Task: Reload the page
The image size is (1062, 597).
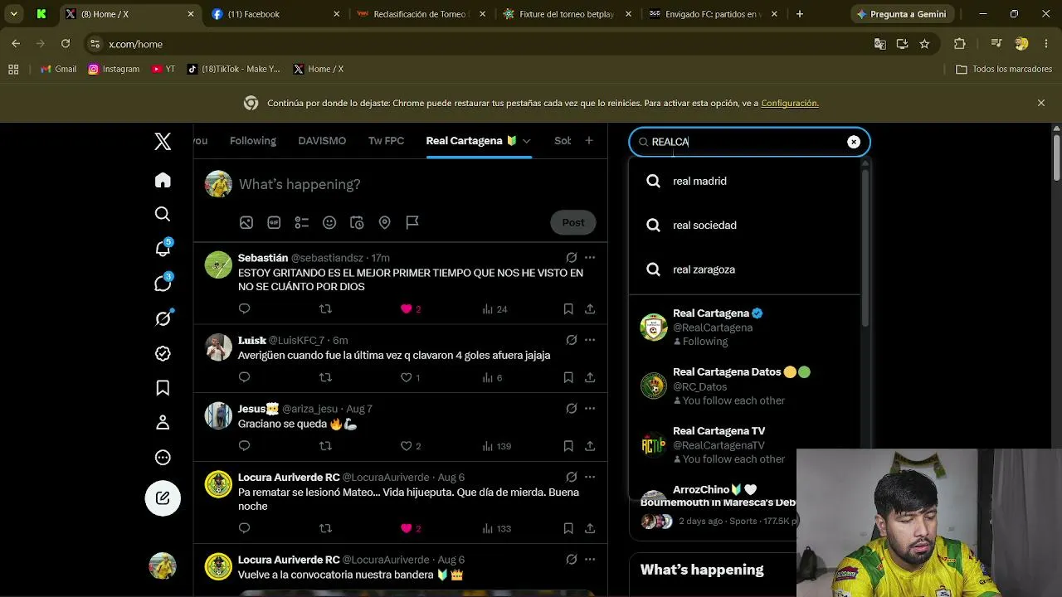Action: tap(66, 44)
